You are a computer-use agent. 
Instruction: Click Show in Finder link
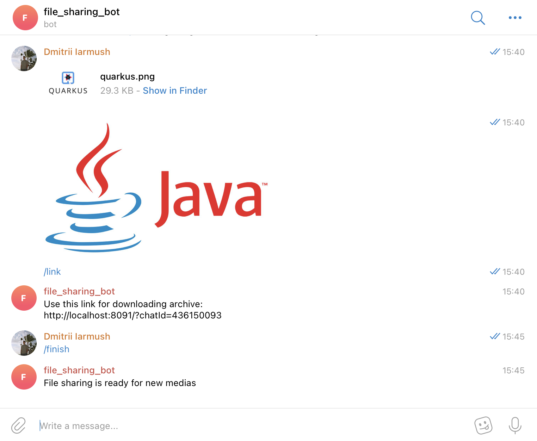175,91
